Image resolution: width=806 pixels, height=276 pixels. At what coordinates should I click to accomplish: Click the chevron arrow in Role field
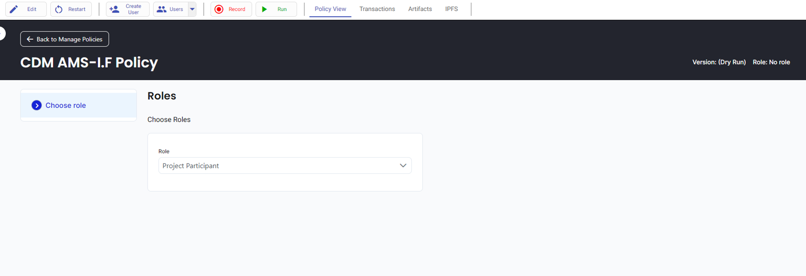(403, 165)
